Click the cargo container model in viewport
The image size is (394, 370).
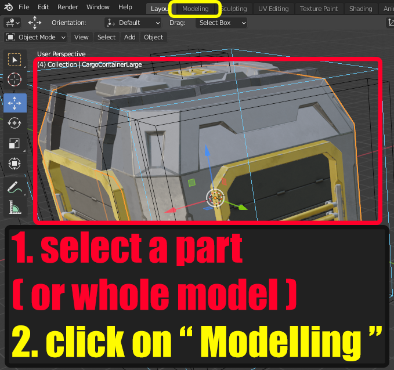click(x=201, y=141)
